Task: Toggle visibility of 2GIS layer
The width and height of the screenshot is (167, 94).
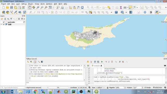Action: (x=4, y=24)
